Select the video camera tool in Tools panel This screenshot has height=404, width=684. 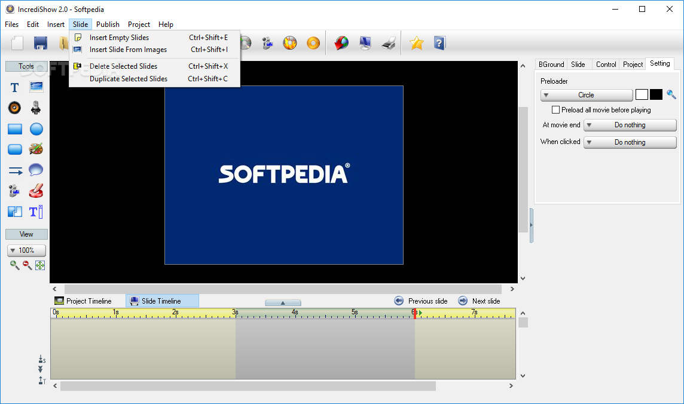(x=14, y=191)
